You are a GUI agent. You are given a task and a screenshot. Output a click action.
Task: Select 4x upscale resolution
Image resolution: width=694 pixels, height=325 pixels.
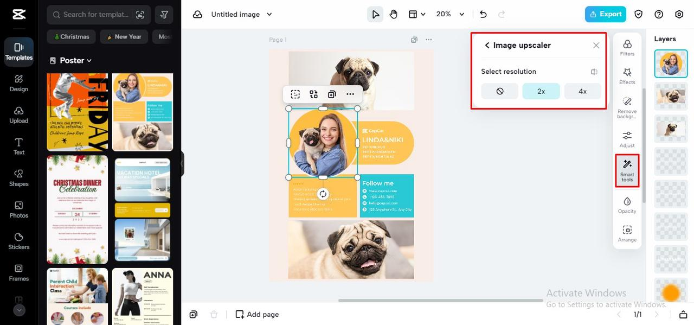[582, 91]
